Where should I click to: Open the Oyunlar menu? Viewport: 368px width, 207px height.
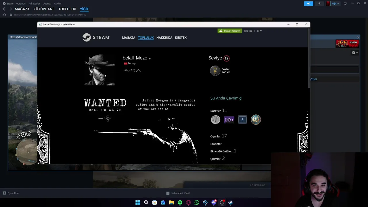coord(47,3)
